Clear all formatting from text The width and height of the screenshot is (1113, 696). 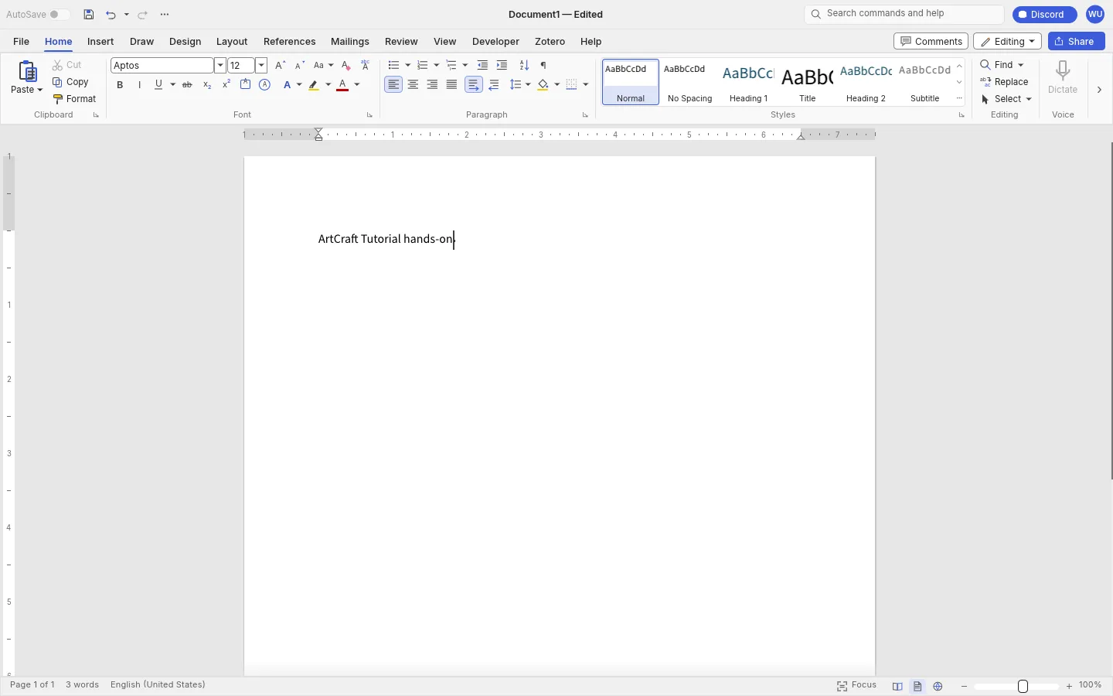click(x=346, y=66)
